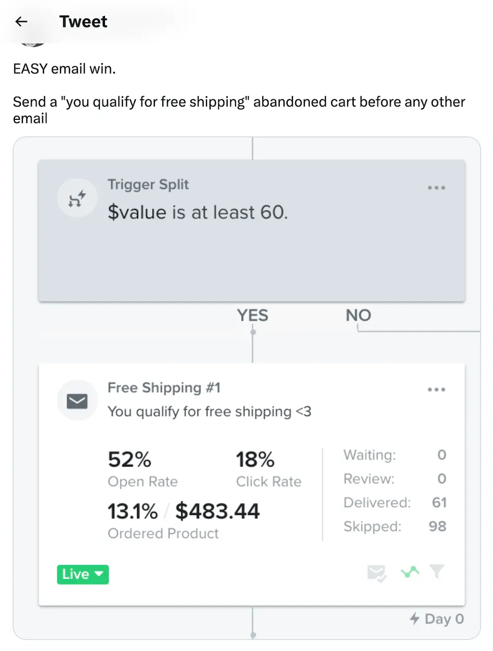Click the funnel filter icon
Image resolution: width=493 pixels, height=651 pixels.
tap(437, 572)
